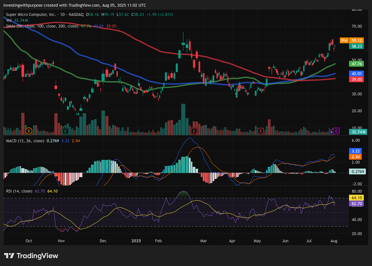
Task: Click the 30.00 price scale tick
Action: point(357,94)
